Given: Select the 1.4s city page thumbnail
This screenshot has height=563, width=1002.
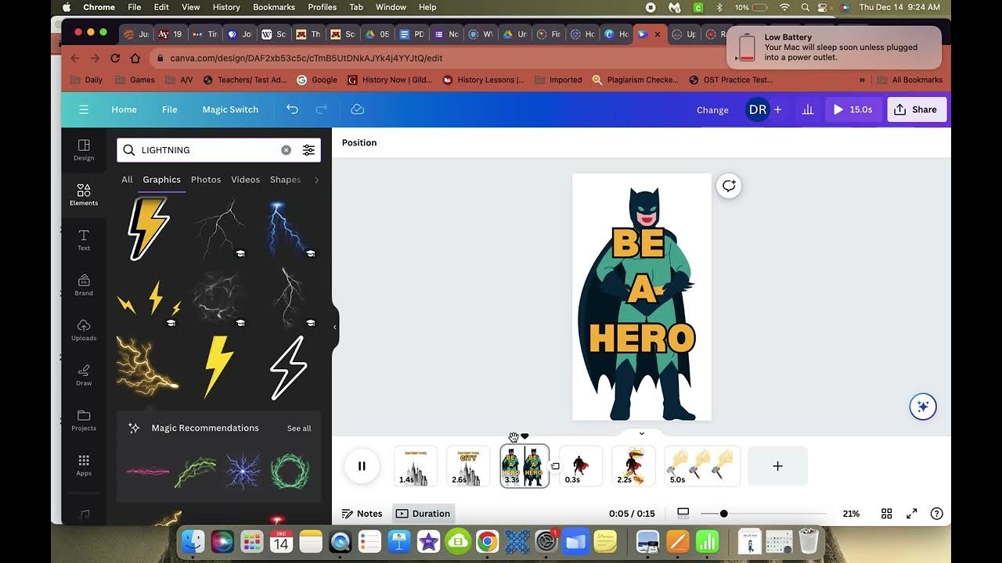Looking at the screenshot, I should tap(415, 466).
